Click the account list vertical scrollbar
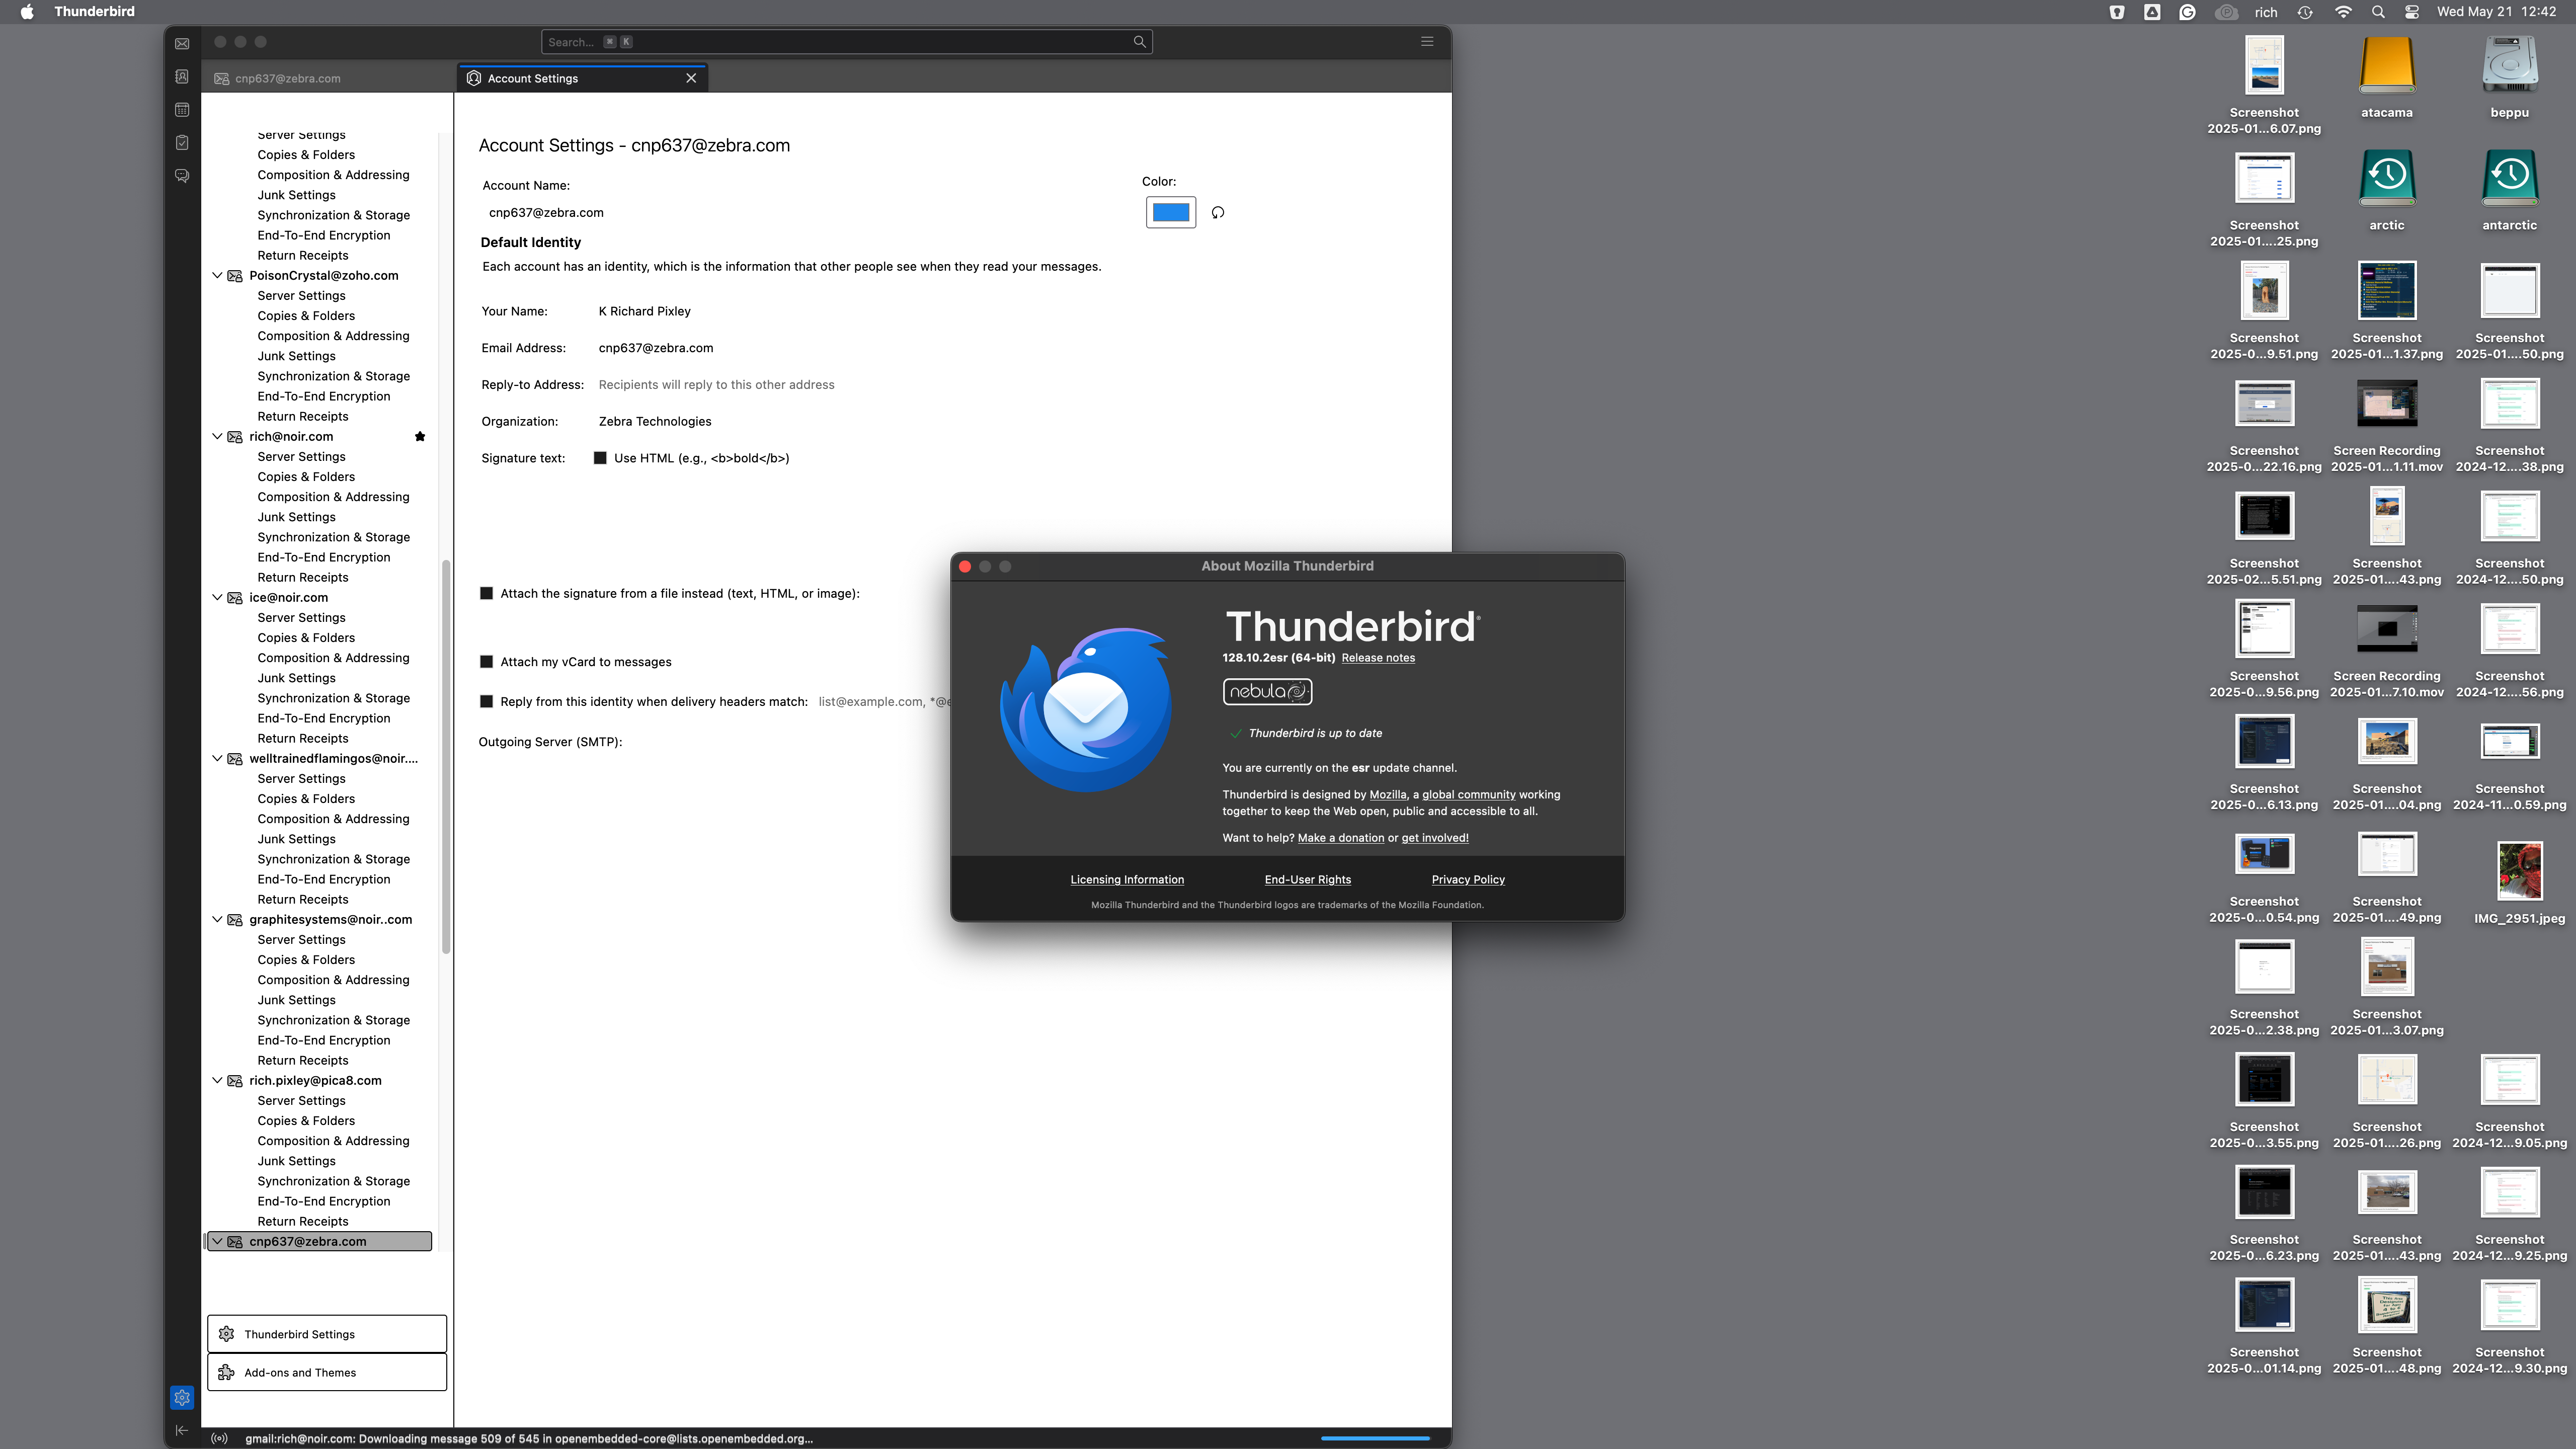The image size is (2576, 1449). [x=446, y=756]
